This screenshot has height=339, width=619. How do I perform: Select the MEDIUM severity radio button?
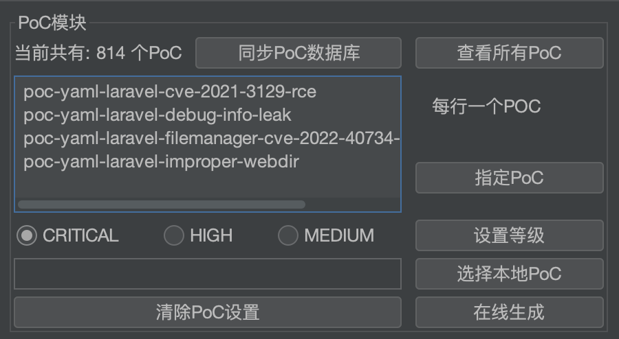tap(287, 235)
